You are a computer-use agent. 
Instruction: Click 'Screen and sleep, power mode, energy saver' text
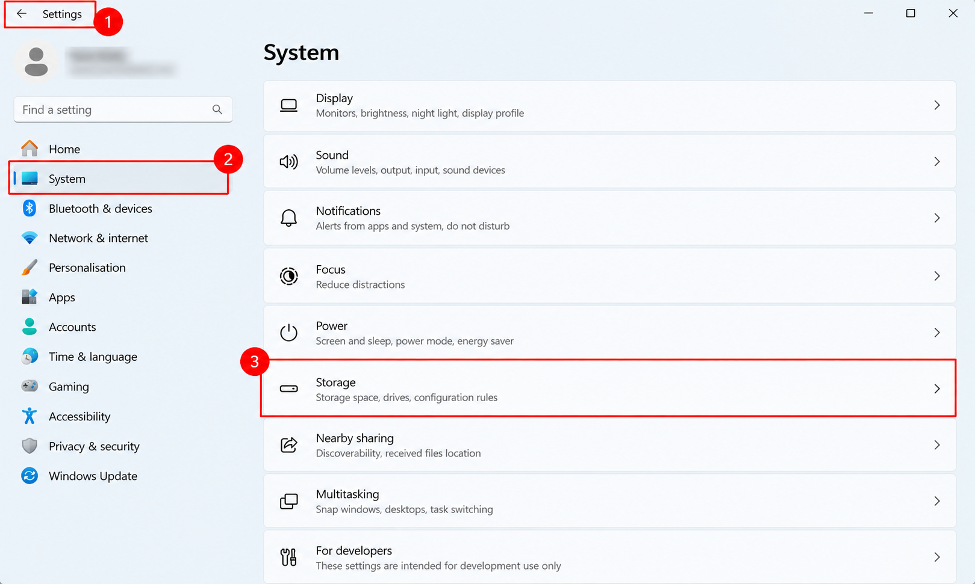(414, 341)
